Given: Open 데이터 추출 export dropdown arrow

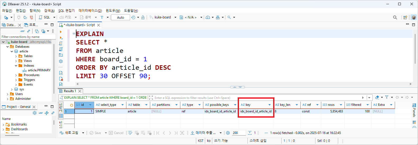Looking at the screenshot, I should click(x=221, y=133).
